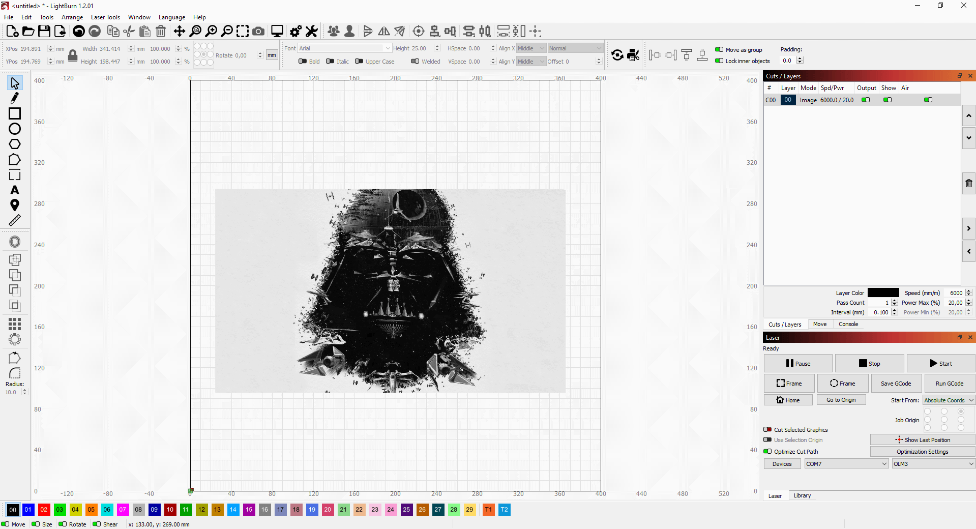Click the Save Project floppy icon
This screenshot has width=976, height=529.
tap(44, 32)
